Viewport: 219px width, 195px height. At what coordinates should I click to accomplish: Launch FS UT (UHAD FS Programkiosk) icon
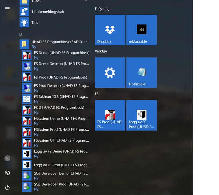tap(27, 110)
